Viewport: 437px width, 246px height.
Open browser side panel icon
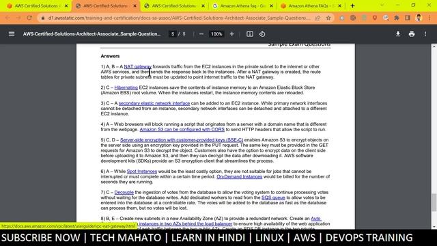coord(408,18)
